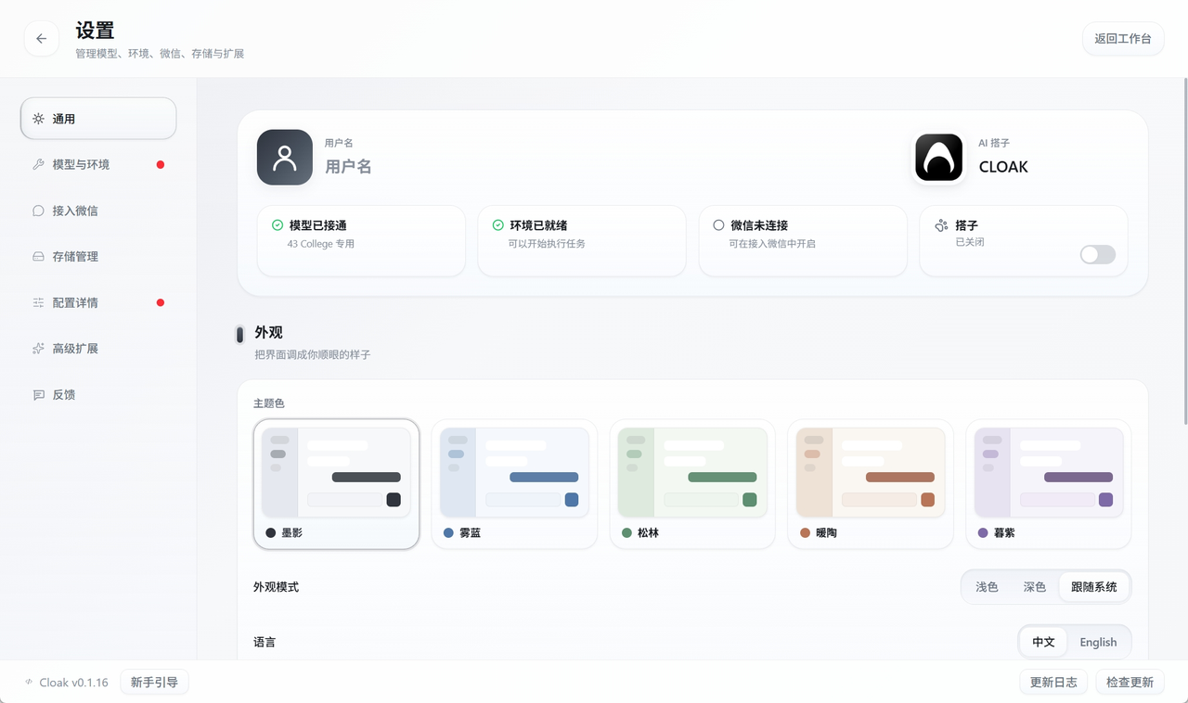Click the sun icon beside 通用

(x=38, y=119)
